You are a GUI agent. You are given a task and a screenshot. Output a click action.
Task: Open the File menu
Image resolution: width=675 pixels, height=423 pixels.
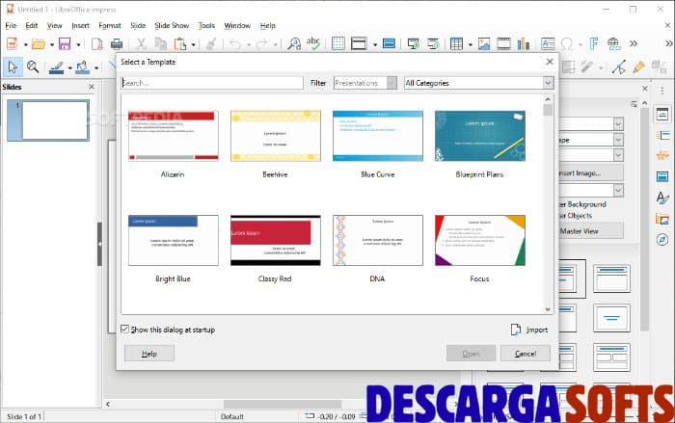click(x=11, y=26)
